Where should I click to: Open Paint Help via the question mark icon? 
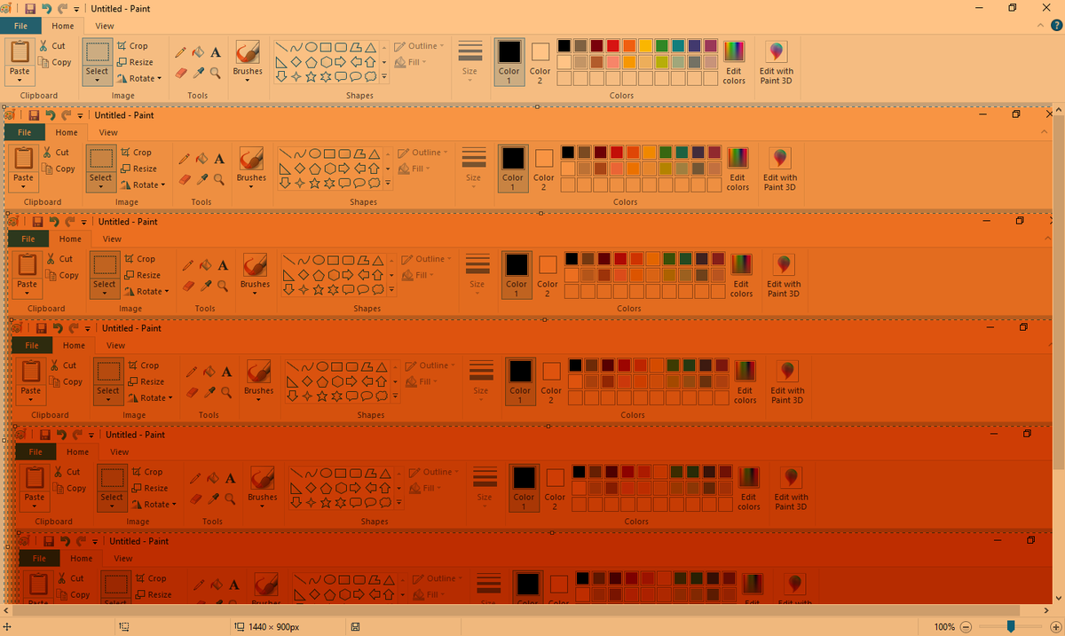[x=1056, y=27]
